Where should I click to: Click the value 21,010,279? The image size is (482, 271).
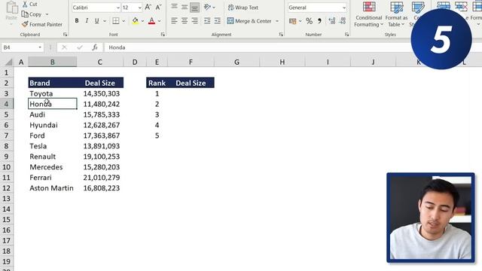pyautogui.click(x=102, y=178)
